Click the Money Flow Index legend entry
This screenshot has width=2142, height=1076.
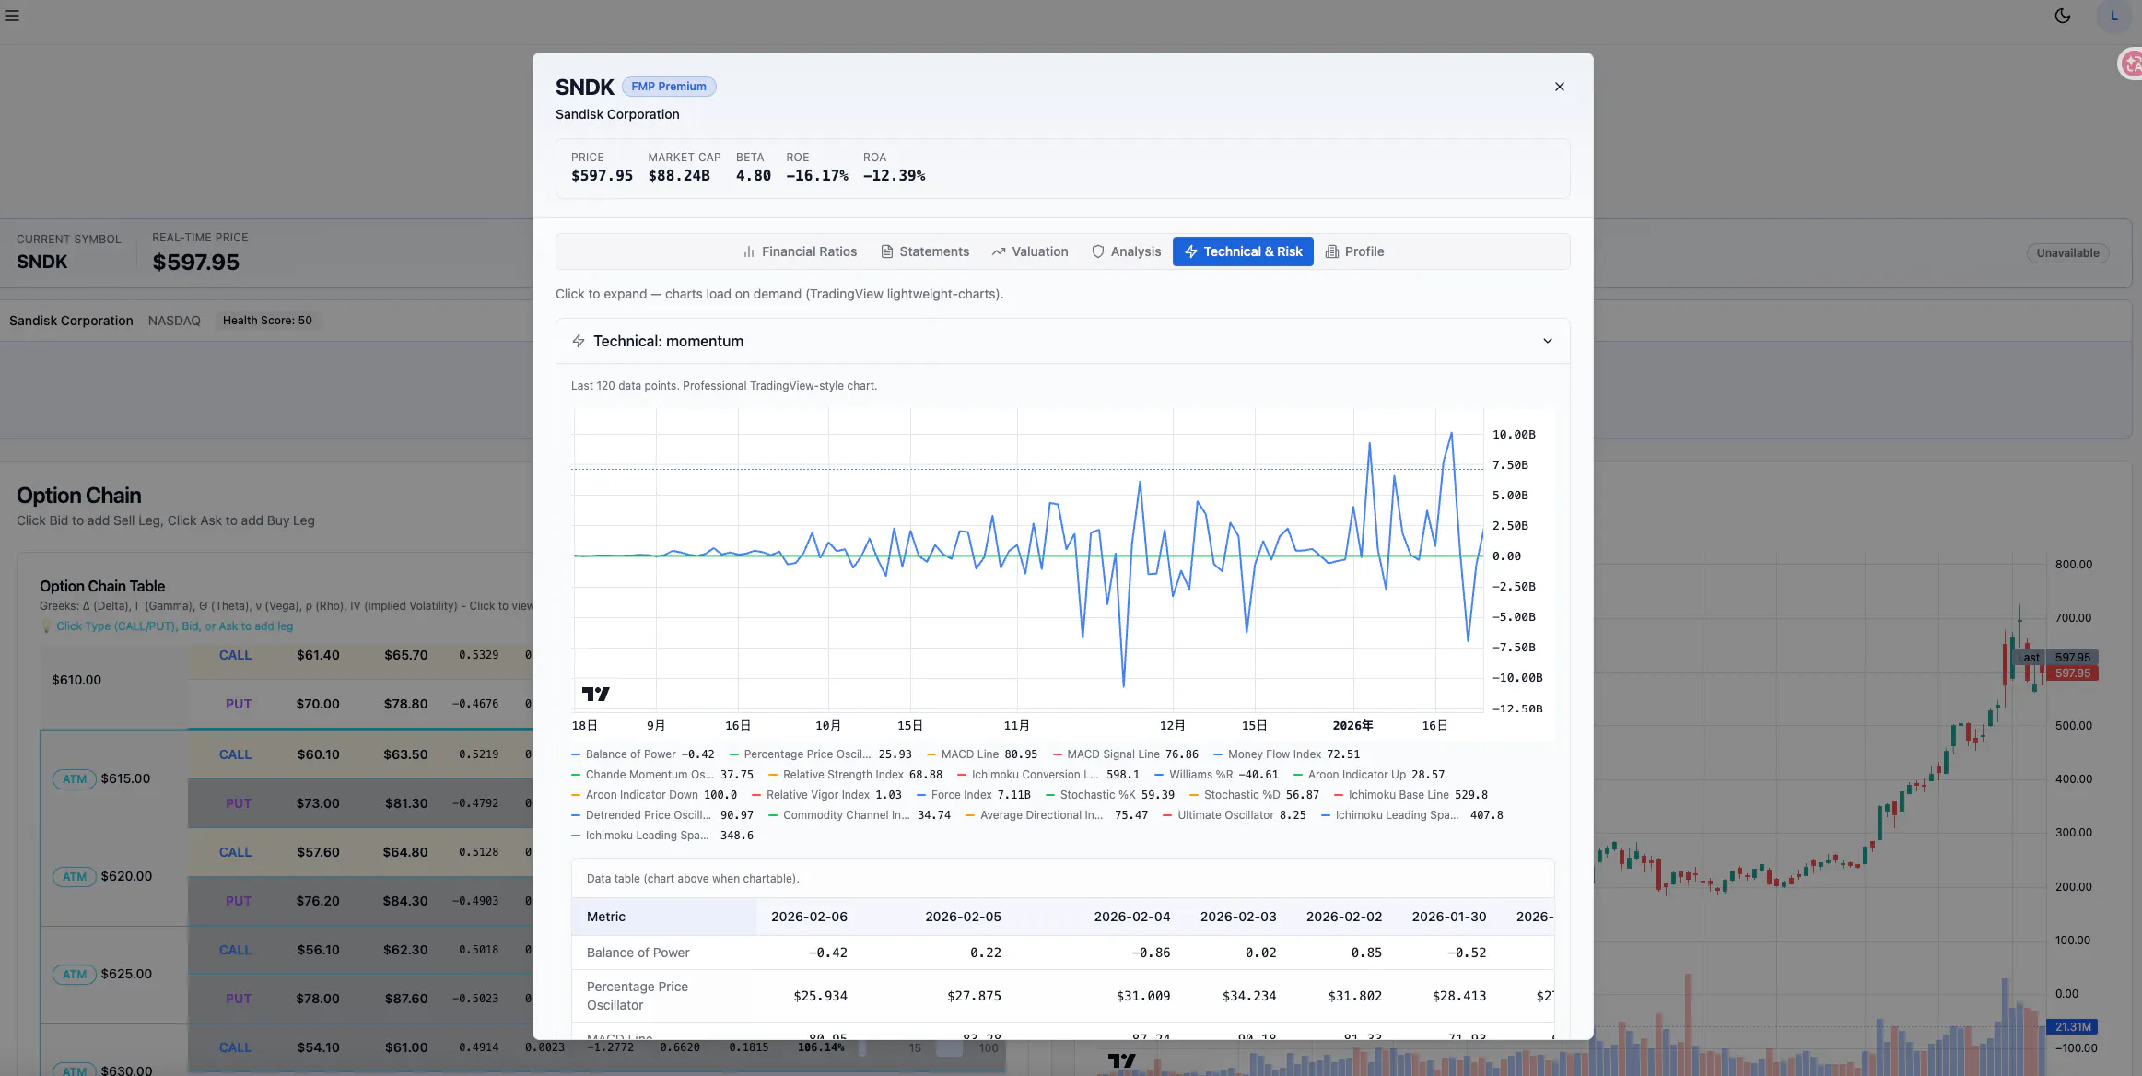pos(1286,754)
